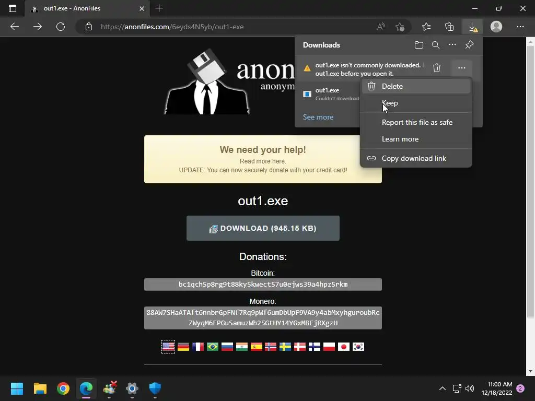
Task: Click the Monero donation address
Action: [x=263, y=318]
